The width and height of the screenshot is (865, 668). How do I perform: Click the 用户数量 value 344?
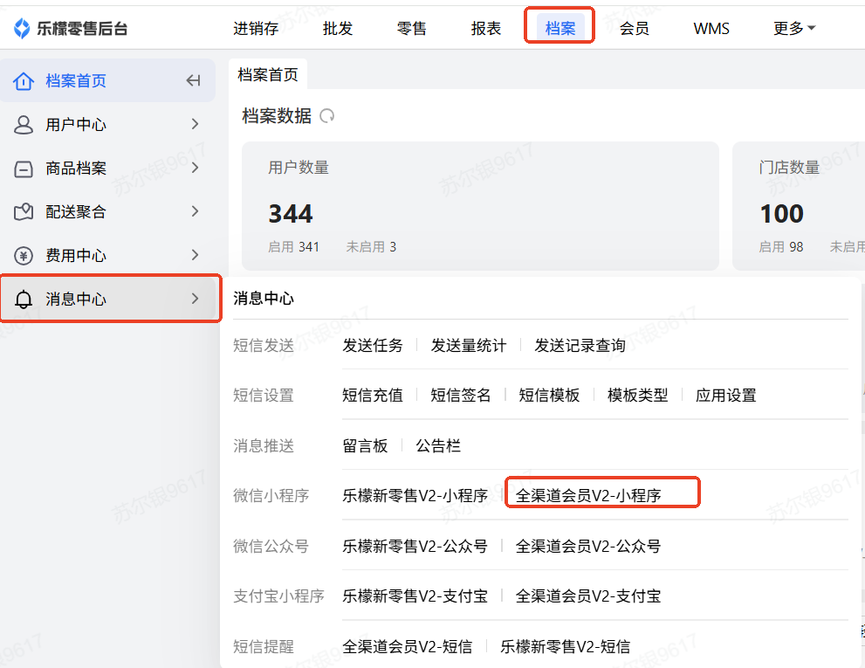(x=291, y=214)
